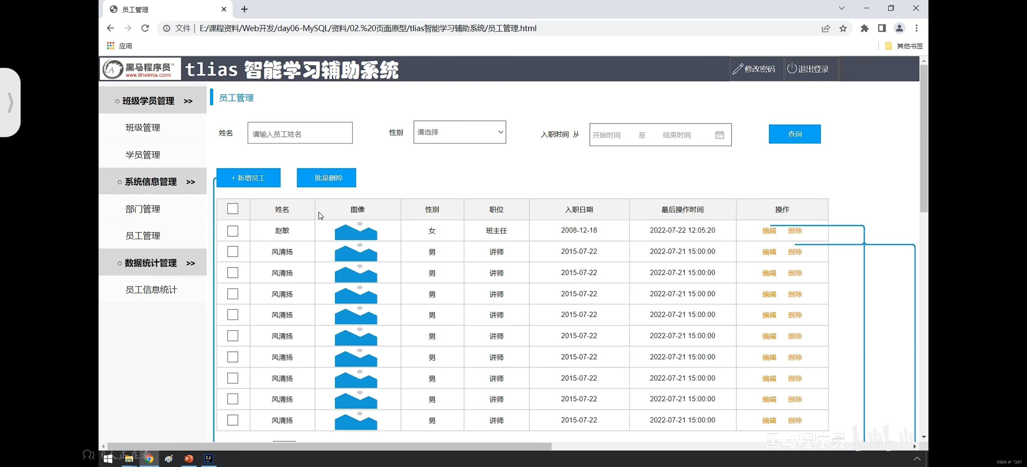This screenshot has height=467, width=1027.
Task: Open the share page icon in address bar
Action: click(826, 28)
